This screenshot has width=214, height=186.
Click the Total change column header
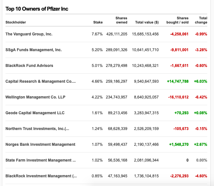click(201, 20)
